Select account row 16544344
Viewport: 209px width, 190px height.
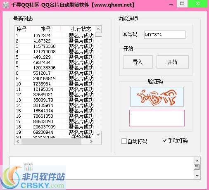point(55,111)
